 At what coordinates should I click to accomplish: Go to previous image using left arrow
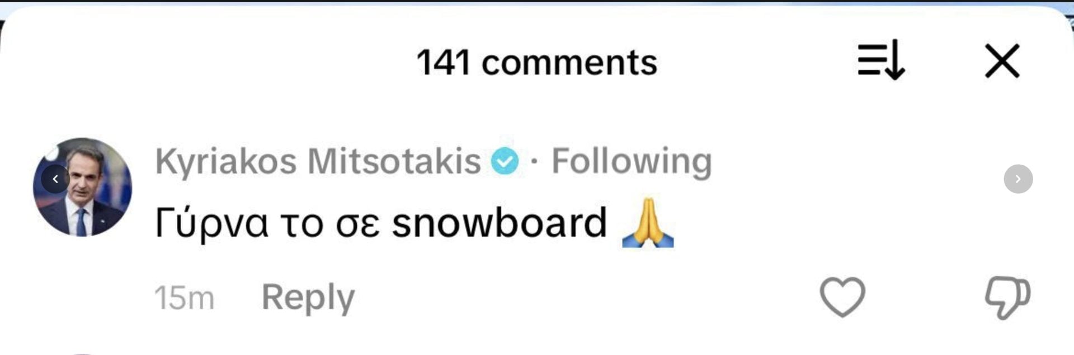tap(55, 179)
